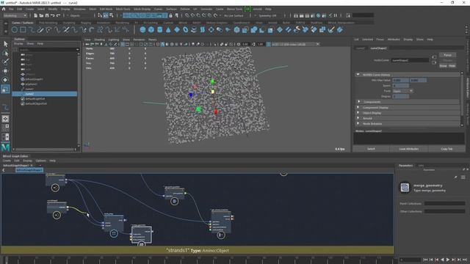Expand the Arnold section

[358, 118]
